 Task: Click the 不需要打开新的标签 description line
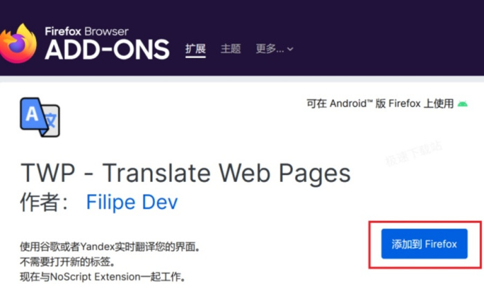(x=66, y=262)
